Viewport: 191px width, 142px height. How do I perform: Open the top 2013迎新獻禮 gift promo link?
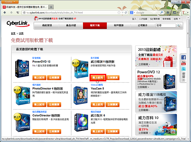(55, 19)
